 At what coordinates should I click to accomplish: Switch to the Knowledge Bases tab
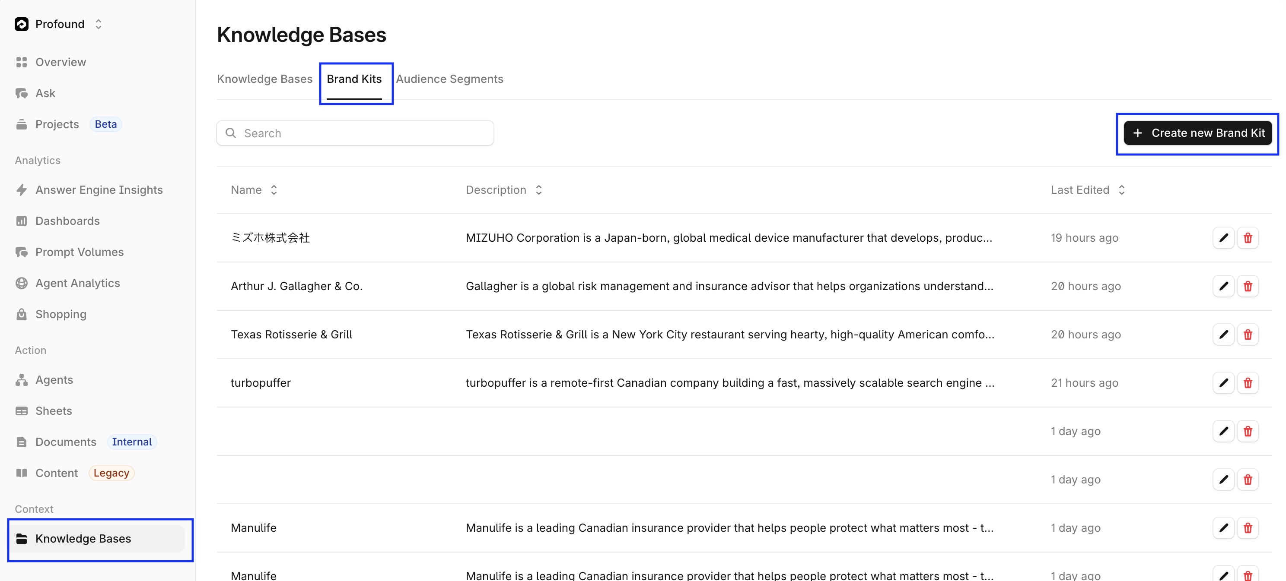264,79
